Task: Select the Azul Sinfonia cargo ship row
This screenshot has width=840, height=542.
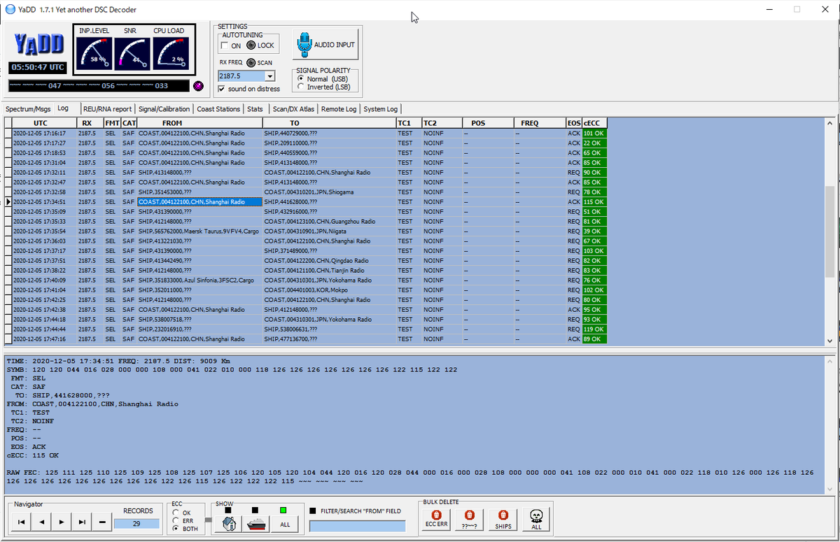Action: tap(305, 280)
